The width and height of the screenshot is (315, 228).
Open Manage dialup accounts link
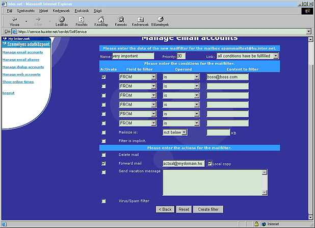pos(23,67)
